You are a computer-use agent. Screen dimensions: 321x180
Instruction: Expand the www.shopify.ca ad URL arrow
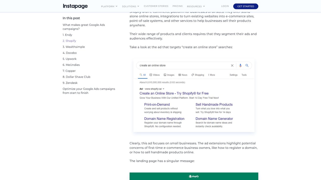(163, 89)
